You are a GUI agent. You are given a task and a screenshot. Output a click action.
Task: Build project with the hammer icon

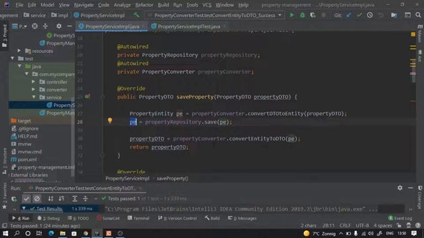(x=136, y=15)
